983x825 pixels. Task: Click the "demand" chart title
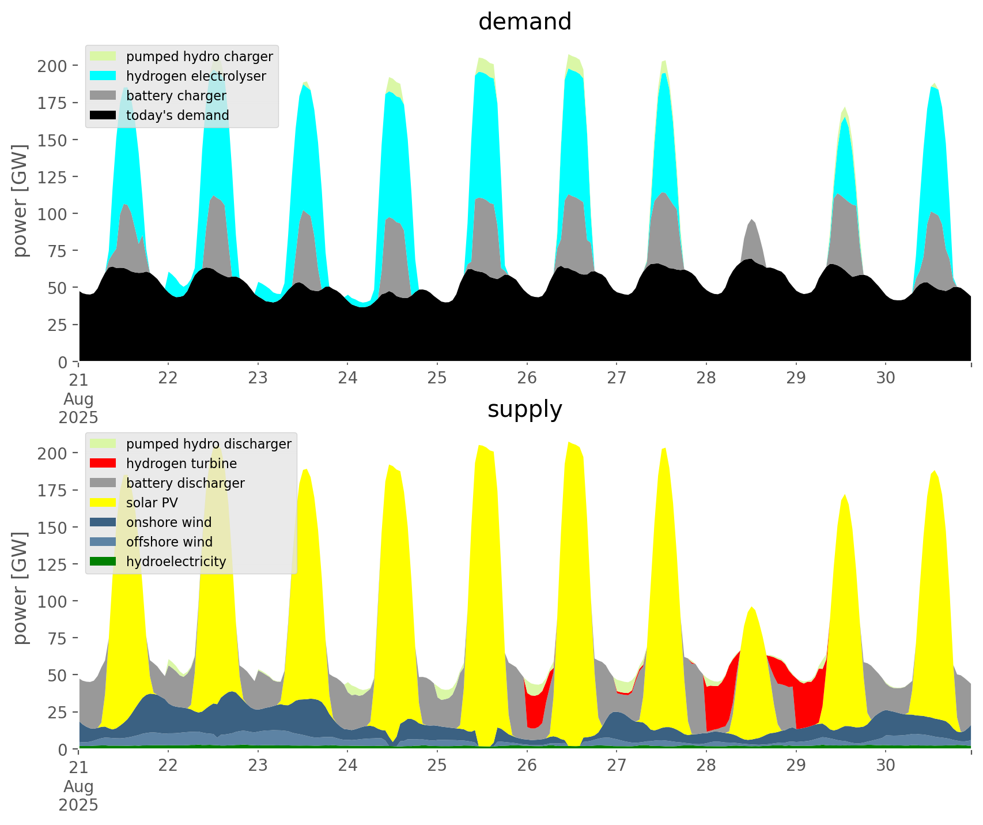pyautogui.click(x=525, y=22)
